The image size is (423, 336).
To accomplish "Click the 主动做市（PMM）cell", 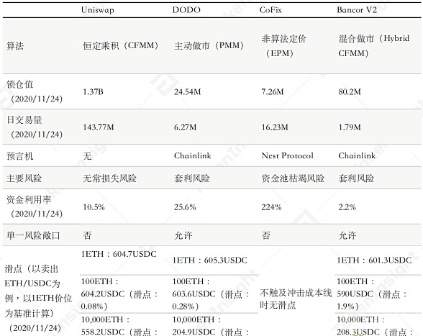I will click(209, 45).
